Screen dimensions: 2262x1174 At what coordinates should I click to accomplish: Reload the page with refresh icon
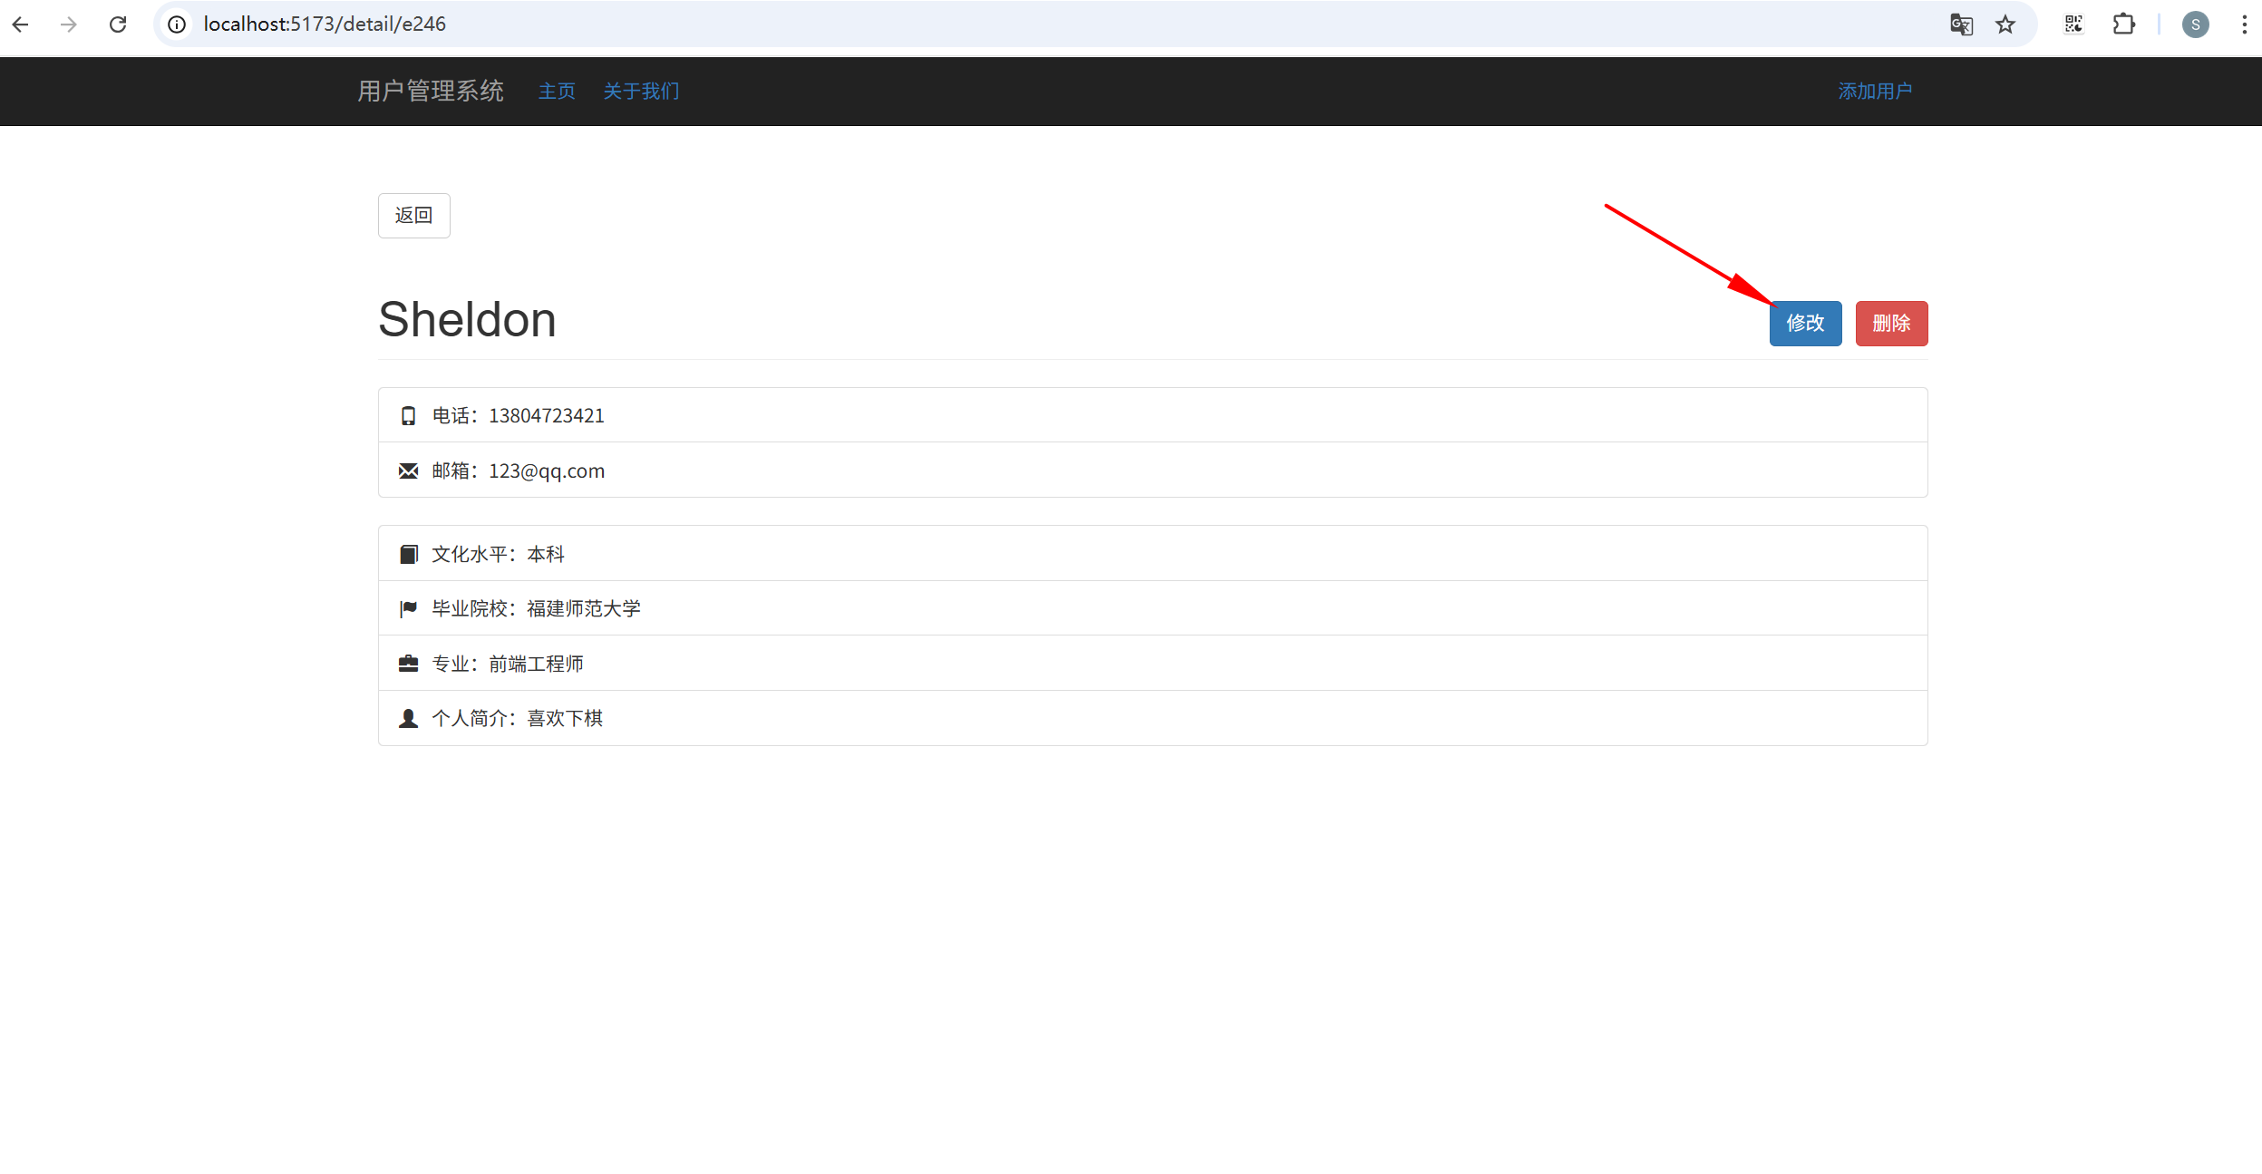[x=118, y=24]
